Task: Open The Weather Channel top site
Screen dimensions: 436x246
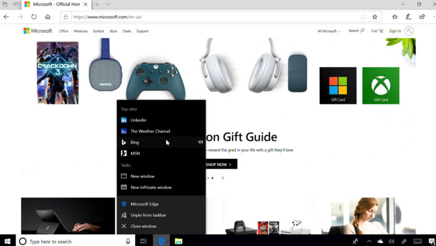Action: coord(162,131)
